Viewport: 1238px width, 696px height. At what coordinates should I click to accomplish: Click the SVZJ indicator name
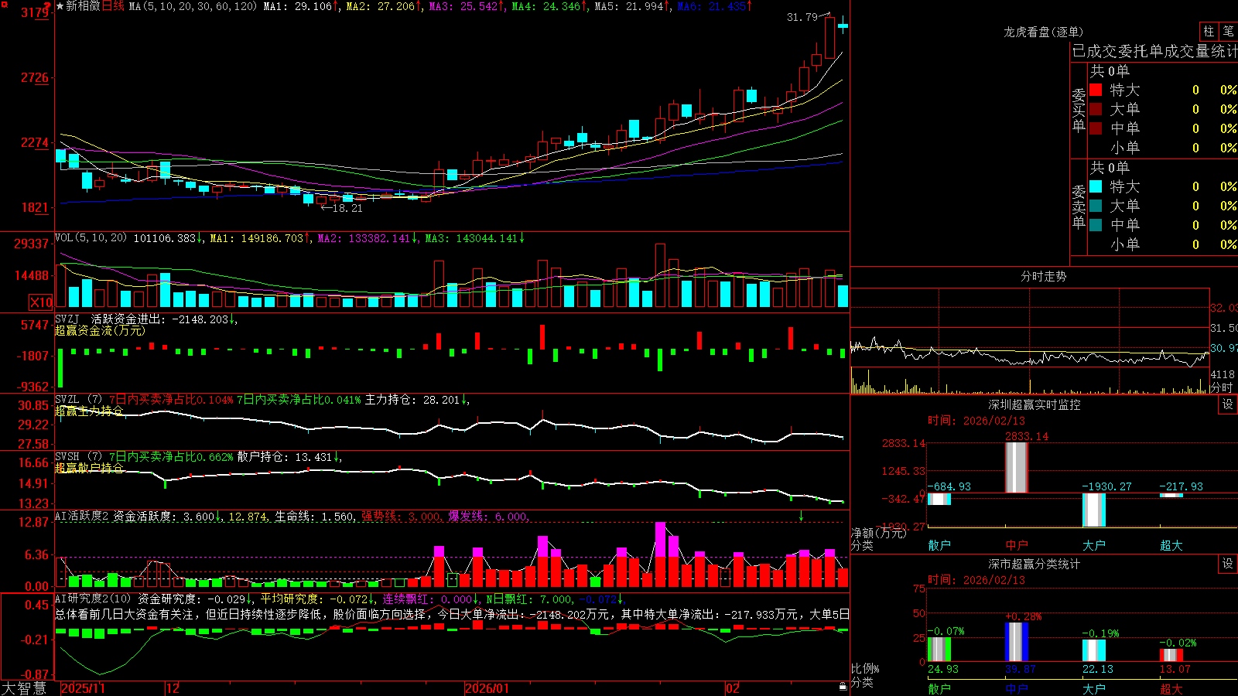(67, 319)
